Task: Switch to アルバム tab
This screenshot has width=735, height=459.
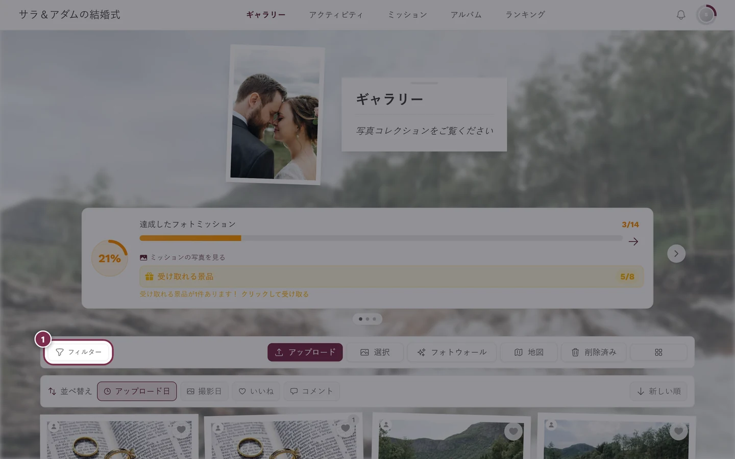Action: [x=466, y=15]
